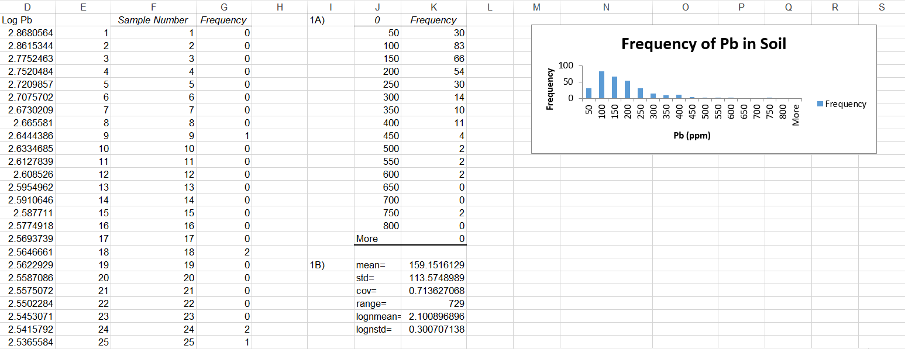Select the mean value cell 159.1516129
This screenshot has height=349, width=905.
pyautogui.click(x=433, y=265)
